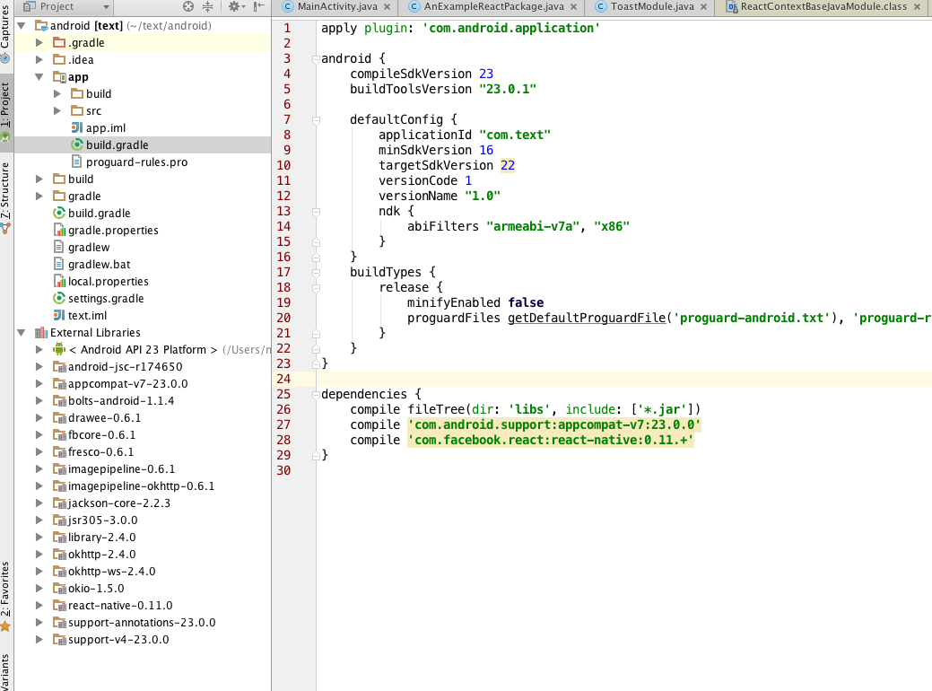Select drawee-0.6.1 in library list
The image size is (932, 691).
(104, 418)
